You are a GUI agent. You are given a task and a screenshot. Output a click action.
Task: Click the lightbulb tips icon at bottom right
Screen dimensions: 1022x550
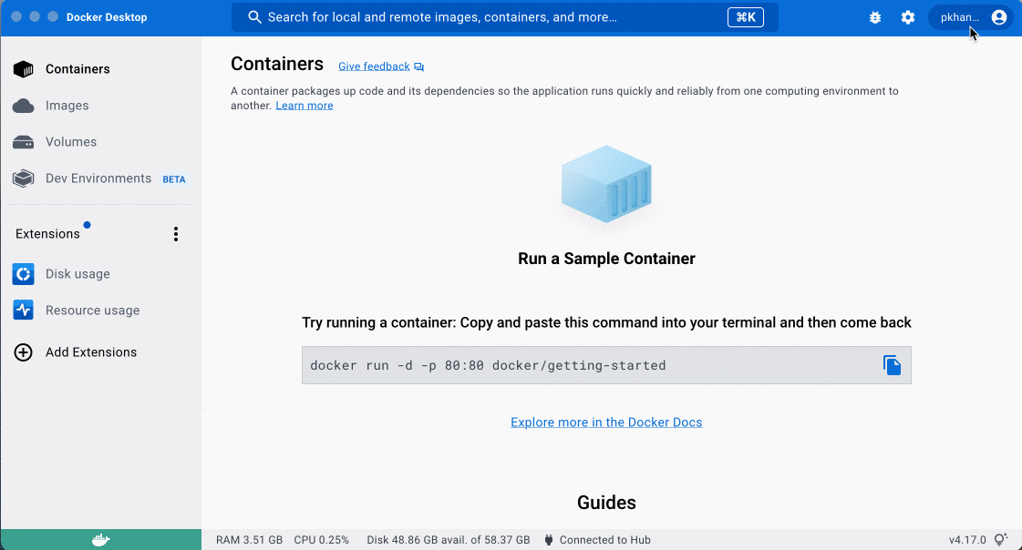1001,540
